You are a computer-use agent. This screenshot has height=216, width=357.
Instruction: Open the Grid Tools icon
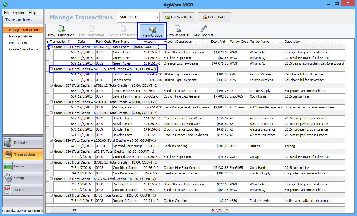point(203,29)
